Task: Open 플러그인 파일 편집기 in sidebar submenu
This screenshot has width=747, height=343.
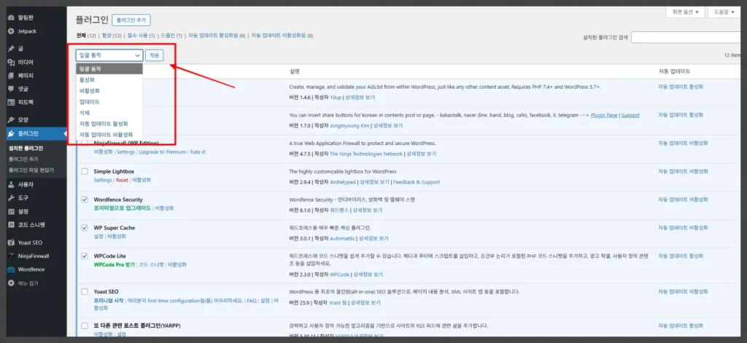Action: click(x=31, y=170)
